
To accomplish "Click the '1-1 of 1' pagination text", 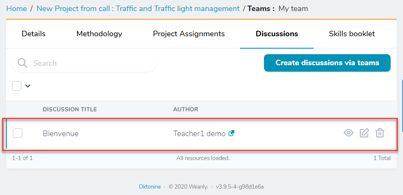I will point(22,158).
